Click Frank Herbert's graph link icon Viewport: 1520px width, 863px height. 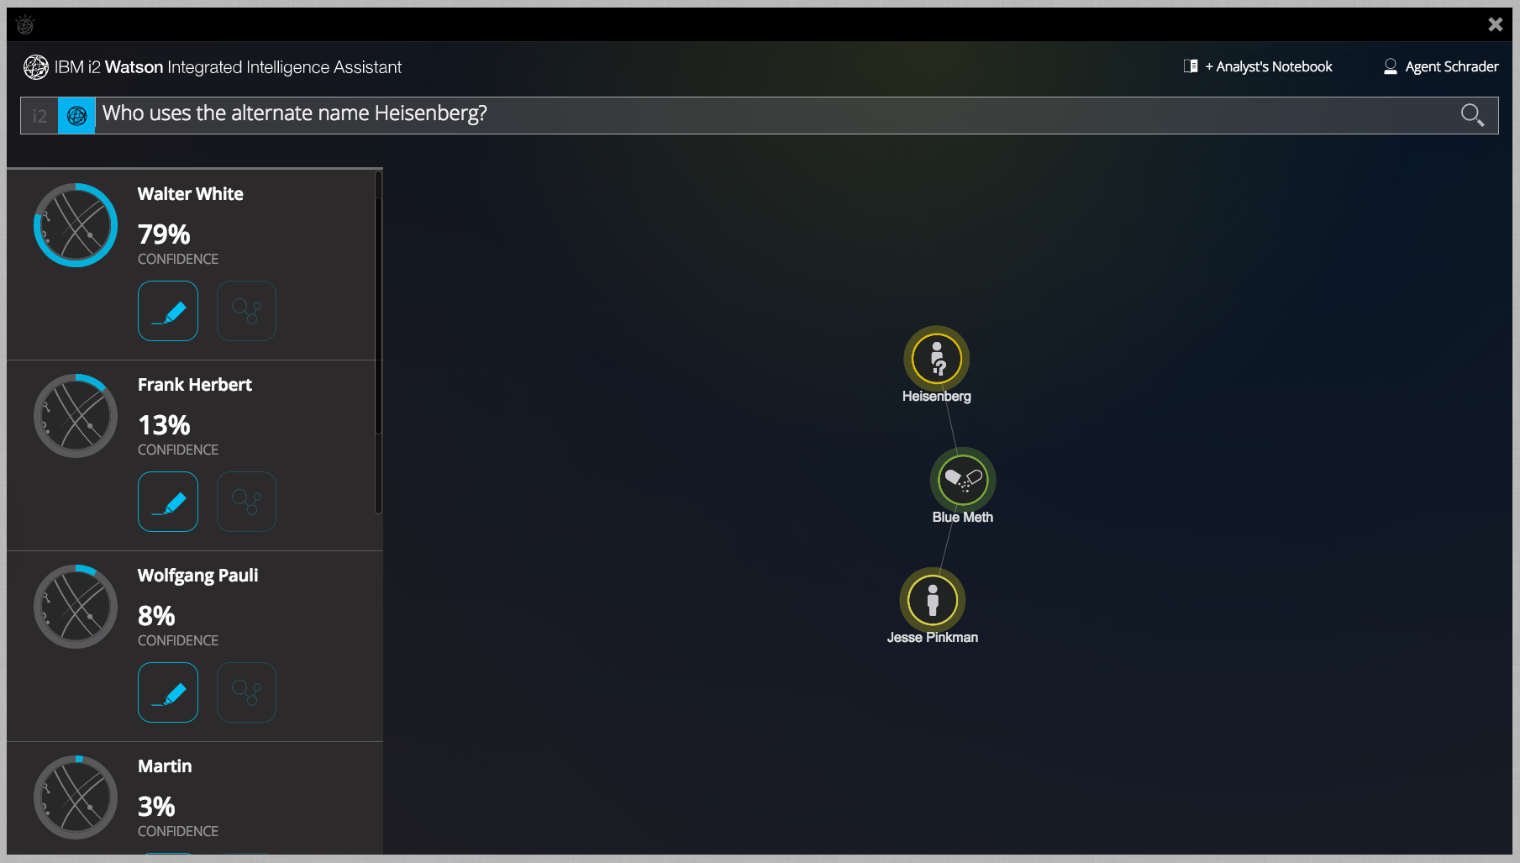[x=246, y=502]
